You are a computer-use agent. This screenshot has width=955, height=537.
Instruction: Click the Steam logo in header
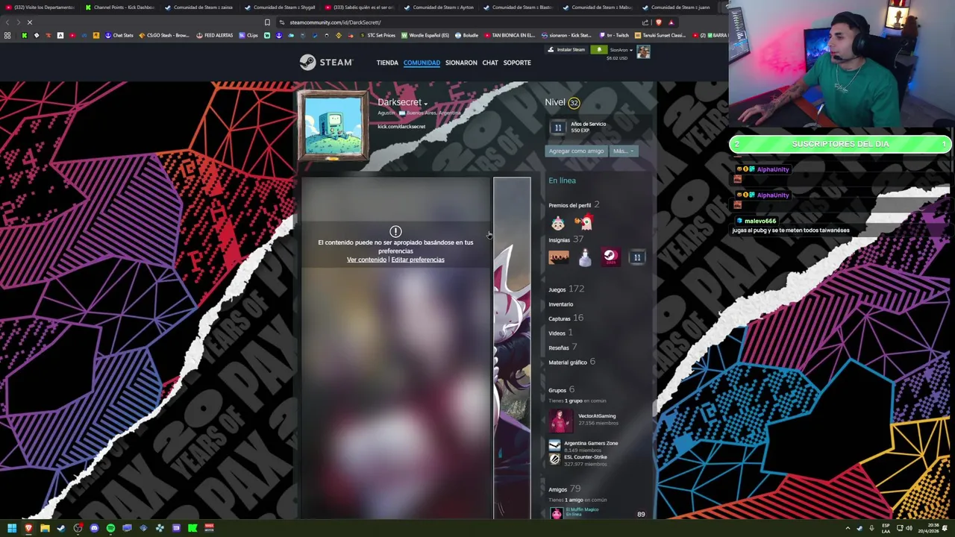pyautogui.click(x=326, y=63)
